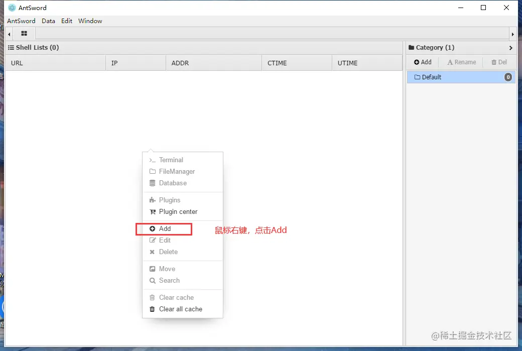Sort by the IP column header
Image resolution: width=522 pixels, height=351 pixels.
click(136, 63)
